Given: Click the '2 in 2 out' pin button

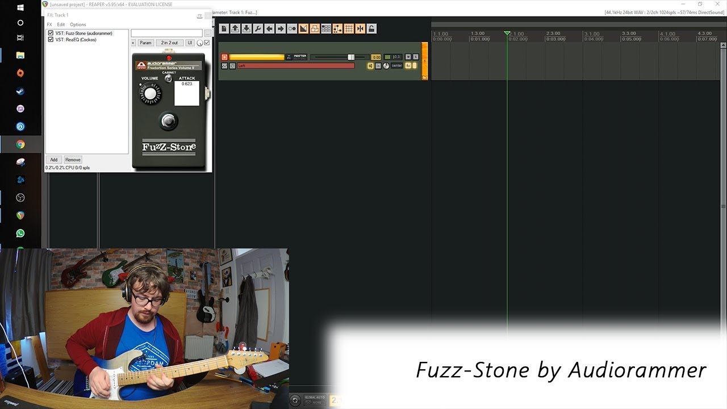Looking at the screenshot, I should 169,43.
